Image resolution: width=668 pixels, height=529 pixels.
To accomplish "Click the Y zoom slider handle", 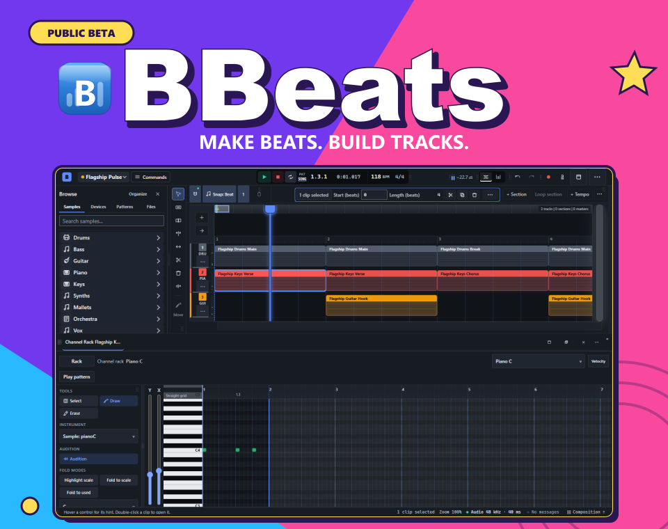I will [x=150, y=475].
